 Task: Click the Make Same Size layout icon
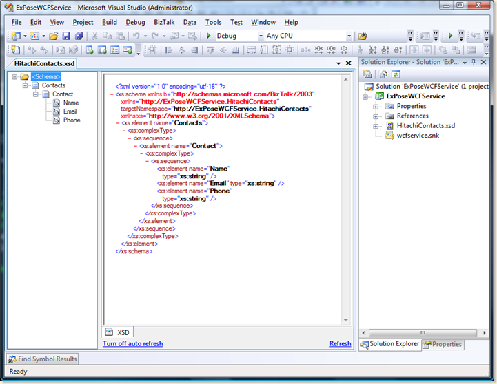click(276, 50)
